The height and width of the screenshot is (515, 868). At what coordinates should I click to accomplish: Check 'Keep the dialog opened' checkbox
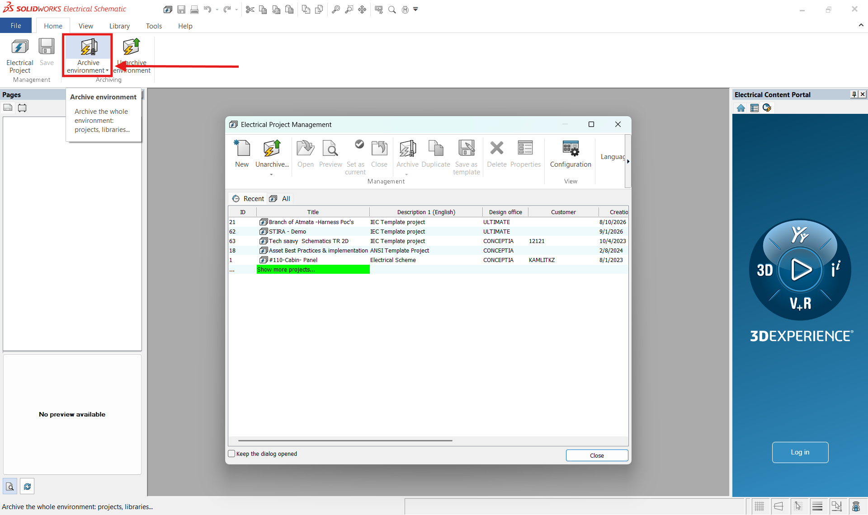[x=232, y=454]
